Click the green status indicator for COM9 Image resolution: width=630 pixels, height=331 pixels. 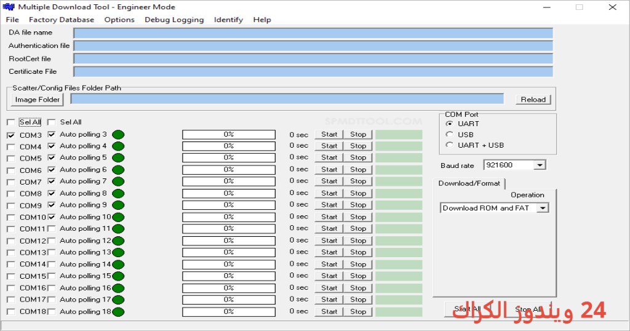[118, 205]
